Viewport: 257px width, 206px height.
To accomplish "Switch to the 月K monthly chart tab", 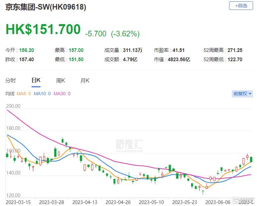I will 85,80.
